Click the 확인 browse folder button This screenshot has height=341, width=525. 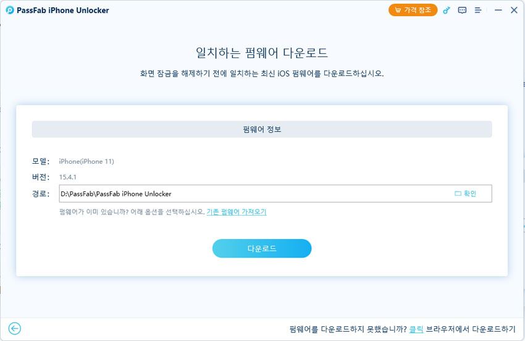point(466,193)
